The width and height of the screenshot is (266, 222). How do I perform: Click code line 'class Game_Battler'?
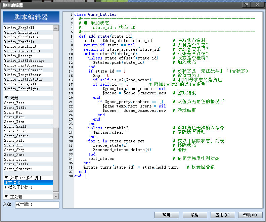point(95,14)
